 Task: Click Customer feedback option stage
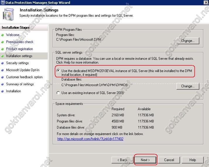24,77
